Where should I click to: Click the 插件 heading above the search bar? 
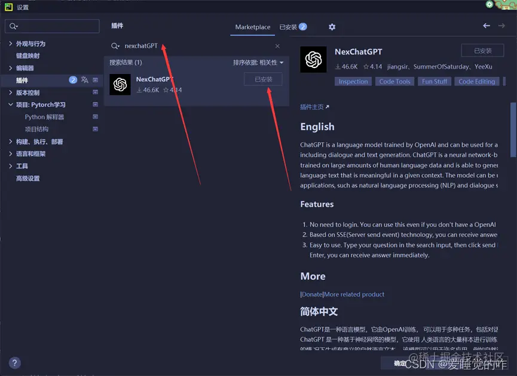click(x=117, y=26)
